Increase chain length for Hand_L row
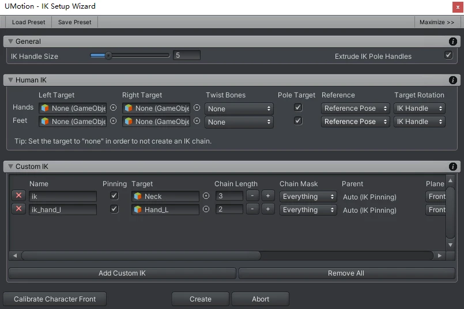The image size is (464, 309). click(x=268, y=209)
